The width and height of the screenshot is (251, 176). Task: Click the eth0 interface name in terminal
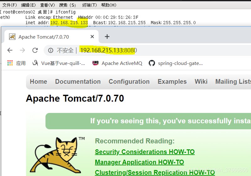[x=5, y=17]
